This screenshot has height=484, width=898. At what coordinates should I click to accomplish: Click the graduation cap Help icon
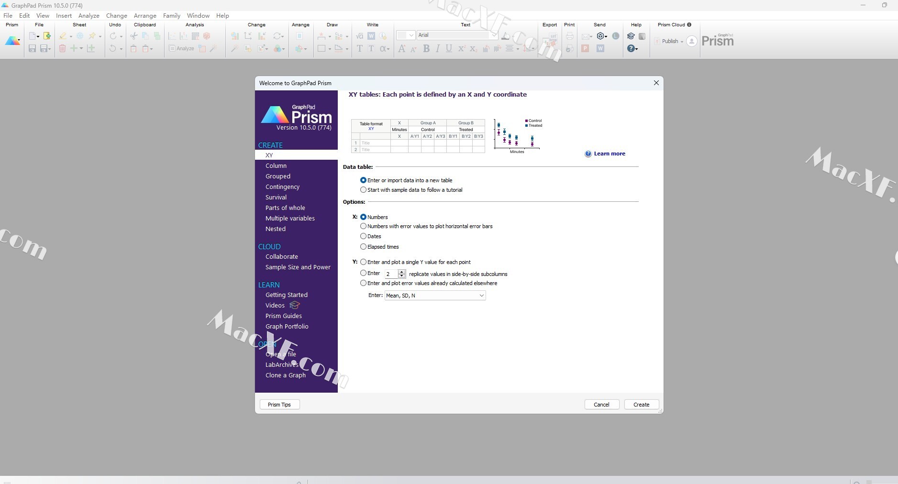point(631,36)
